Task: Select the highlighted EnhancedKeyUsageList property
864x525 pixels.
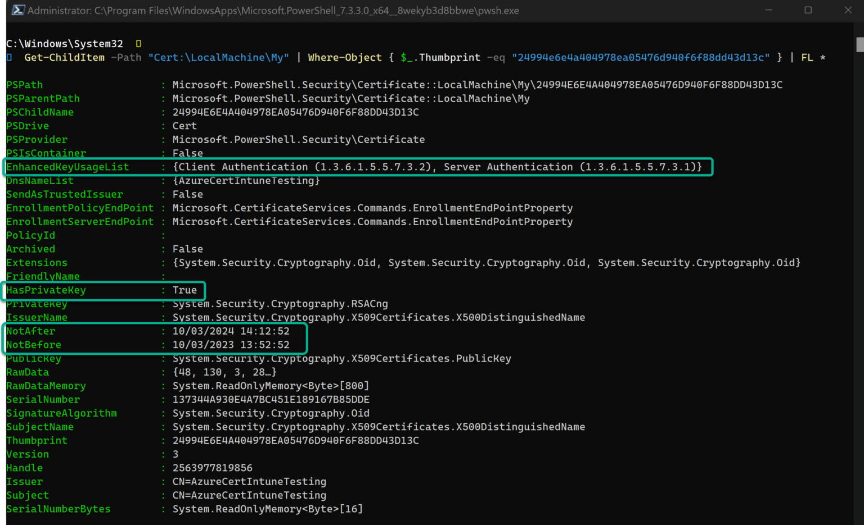Action: point(67,167)
